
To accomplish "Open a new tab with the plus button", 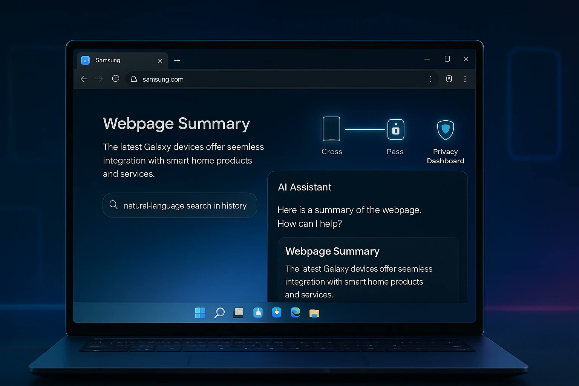I will pyautogui.click(x=177, y=61).
